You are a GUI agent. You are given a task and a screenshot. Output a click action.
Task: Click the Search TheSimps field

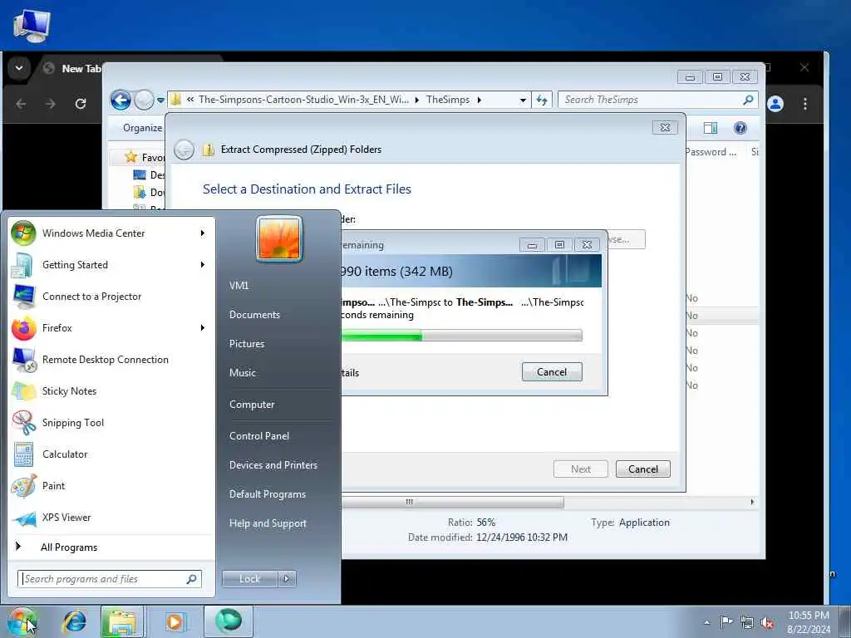(657, 100)
